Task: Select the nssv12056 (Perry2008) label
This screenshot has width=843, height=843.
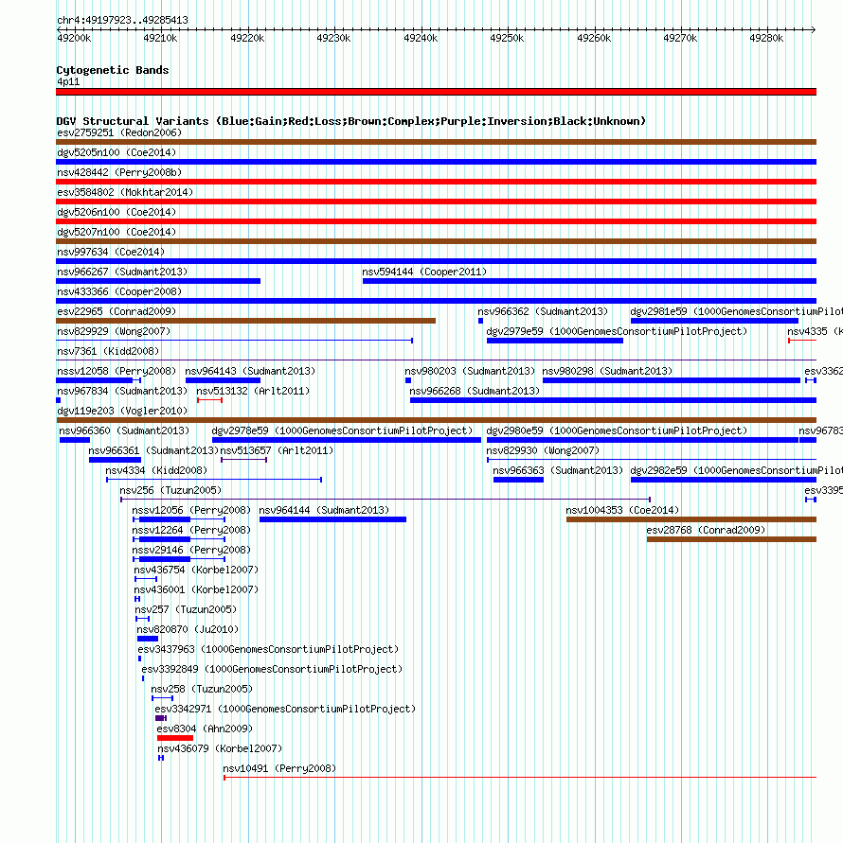Action: tap(191, 510)
